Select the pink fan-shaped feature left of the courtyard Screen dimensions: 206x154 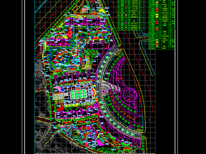click(x=57, y=89)
